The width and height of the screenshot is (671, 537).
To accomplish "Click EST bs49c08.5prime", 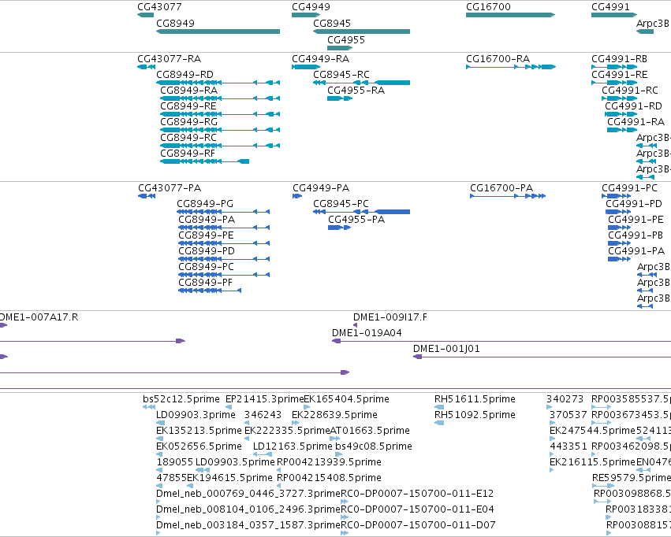I will [x=337, y=454].
